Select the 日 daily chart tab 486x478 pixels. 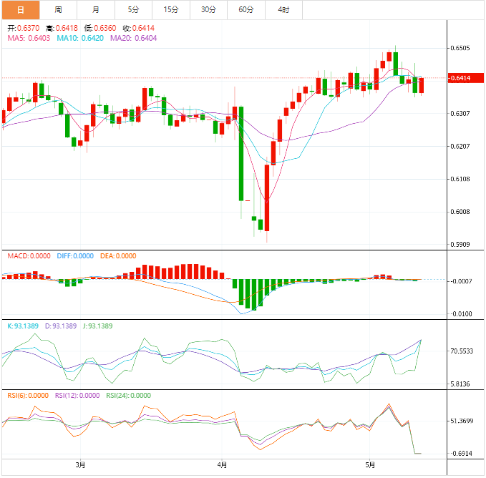(x=19, y=9)
